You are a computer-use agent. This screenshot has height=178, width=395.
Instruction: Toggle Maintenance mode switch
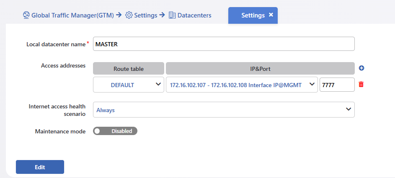click(115, 131)
